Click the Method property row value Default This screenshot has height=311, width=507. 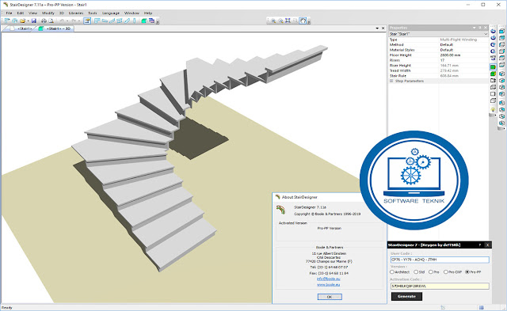(x=447, y=45)
